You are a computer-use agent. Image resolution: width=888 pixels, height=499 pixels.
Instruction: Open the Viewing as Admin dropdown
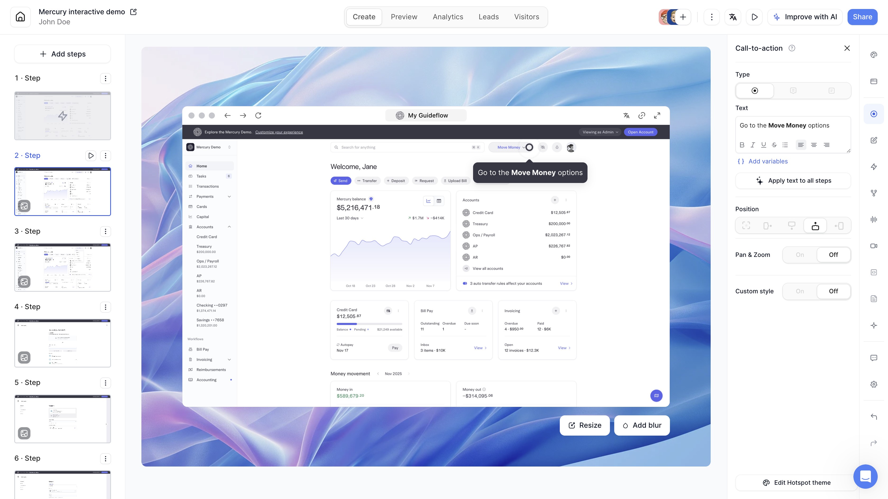pyautogui.click(x=600, y=132)
